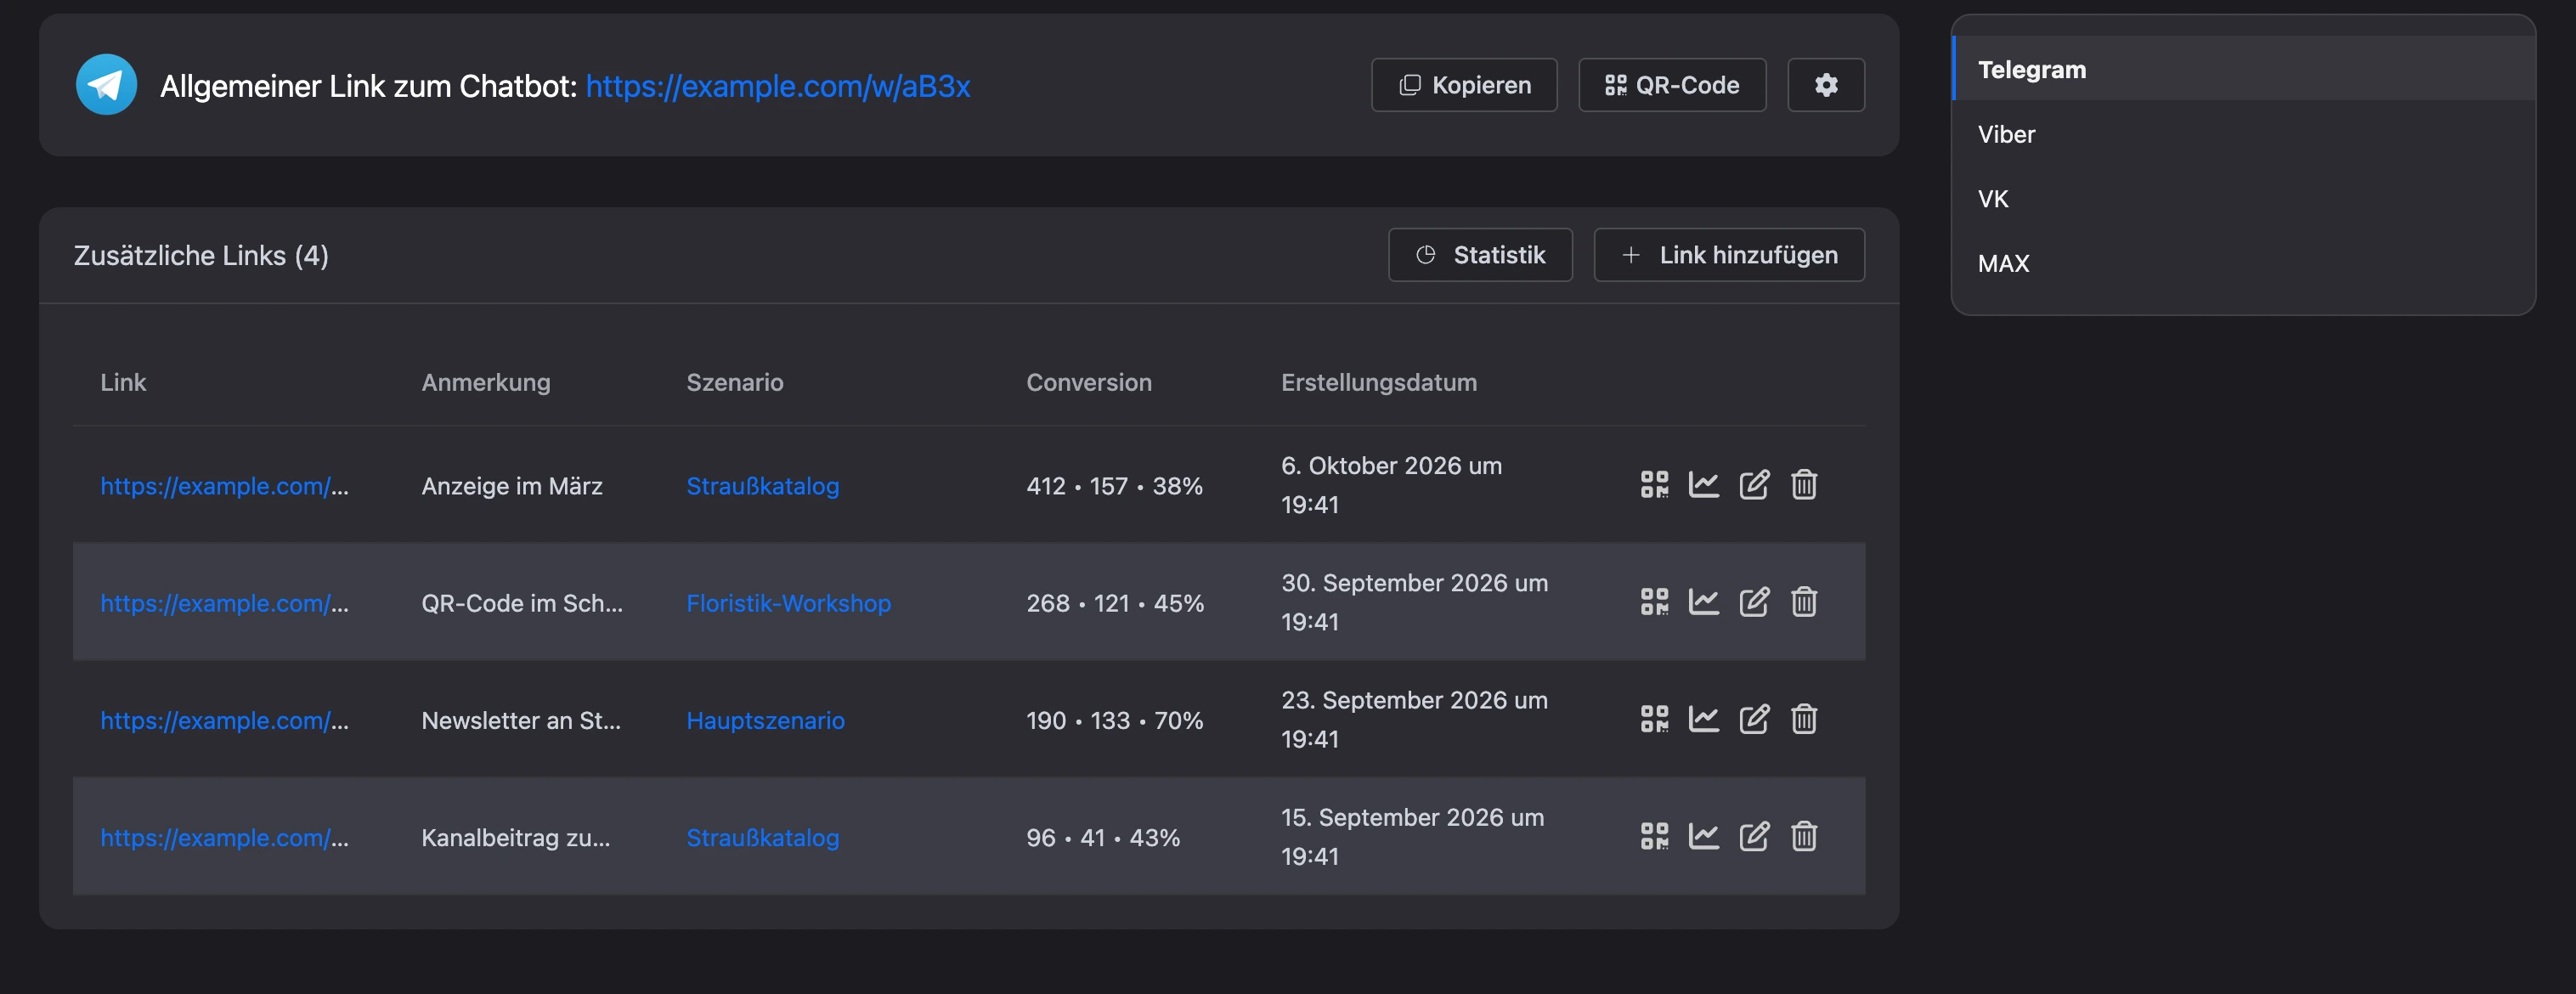Edit the Kanalbeitrag link row
The image size is (2576, 994).
pos(1754,836)
